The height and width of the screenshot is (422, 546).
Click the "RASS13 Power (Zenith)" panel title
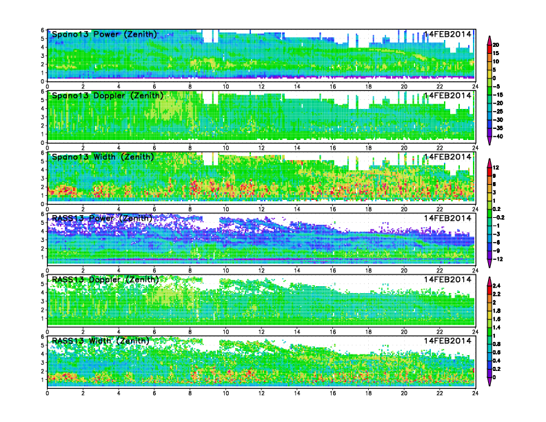coord(102,219)
